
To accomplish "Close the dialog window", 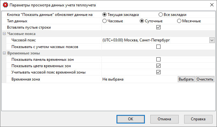I will 212,5.
